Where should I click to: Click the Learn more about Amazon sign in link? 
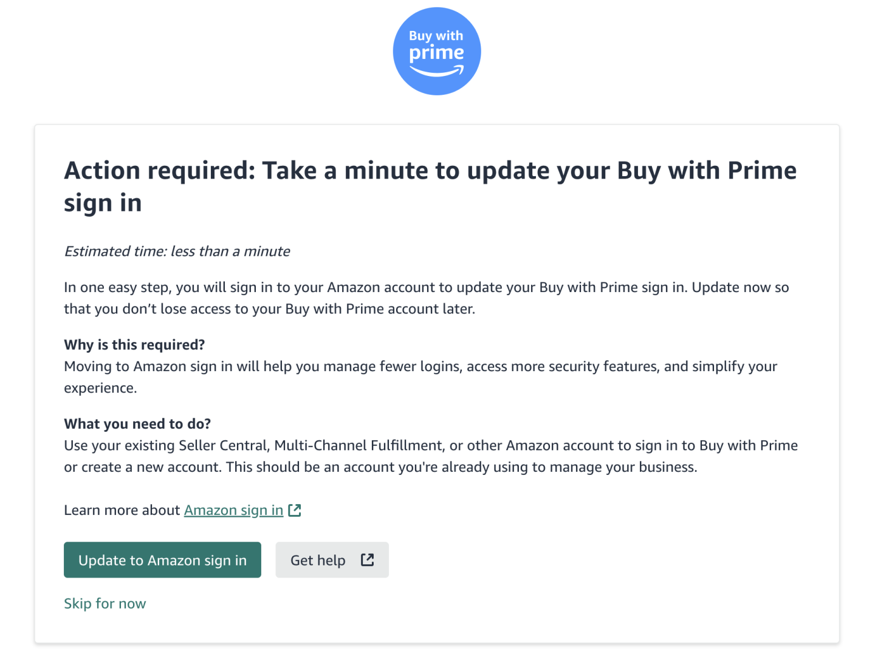pyautogui.click(x=233, y=510)
